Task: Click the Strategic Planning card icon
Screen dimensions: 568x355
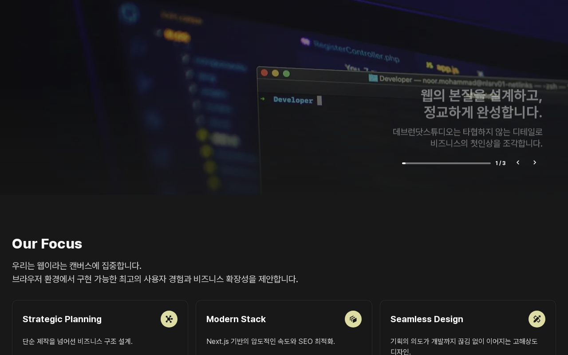Action: click(169, 319)
